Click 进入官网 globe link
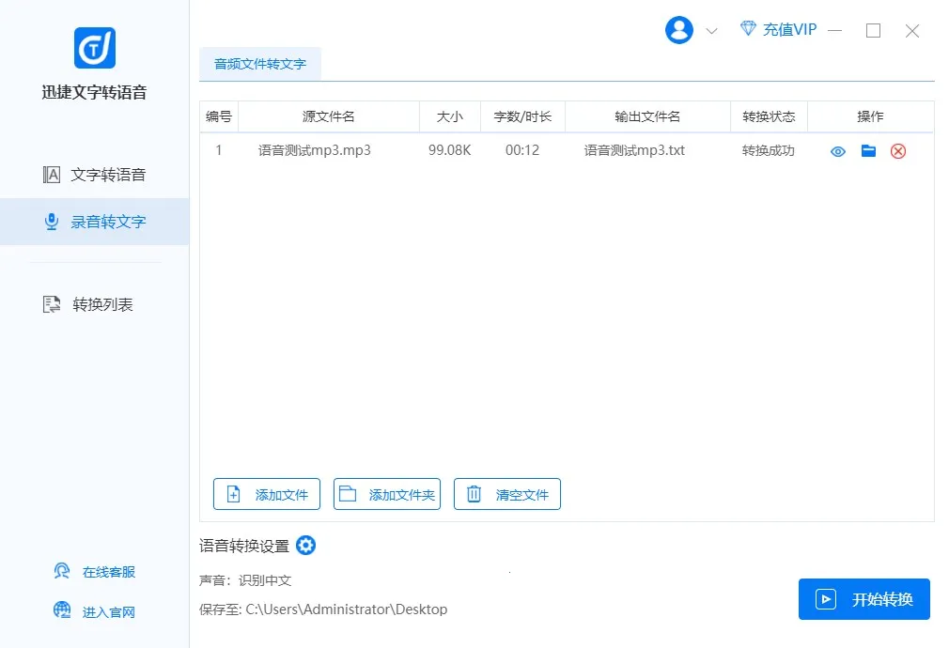 tap(94, 612)
